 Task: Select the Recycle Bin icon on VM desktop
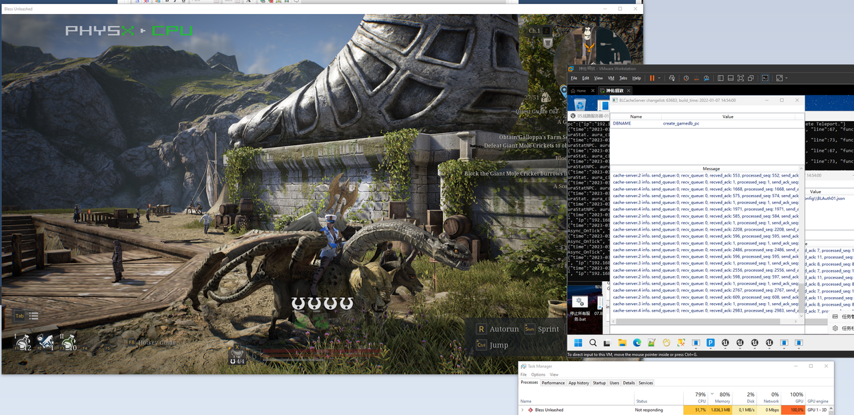tap(580, 104)
